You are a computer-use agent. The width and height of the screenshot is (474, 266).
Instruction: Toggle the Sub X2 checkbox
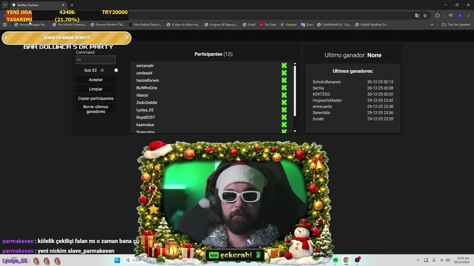click(116, 70)
